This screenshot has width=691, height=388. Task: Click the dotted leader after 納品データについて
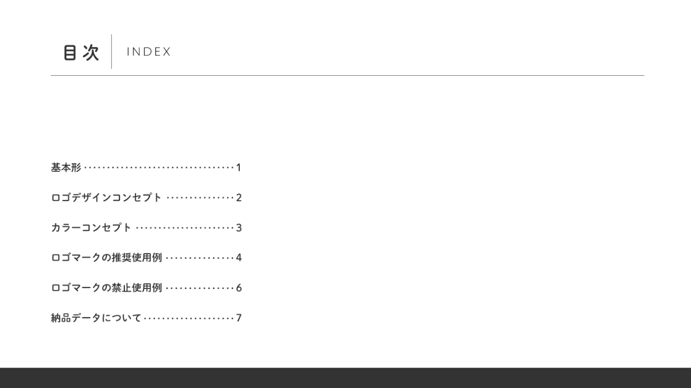pos(189,318)
